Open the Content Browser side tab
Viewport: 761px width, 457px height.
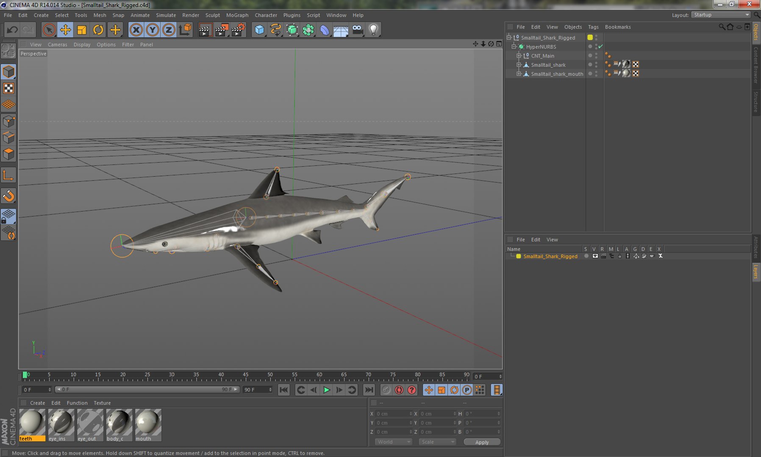click(x=756, y=65)
